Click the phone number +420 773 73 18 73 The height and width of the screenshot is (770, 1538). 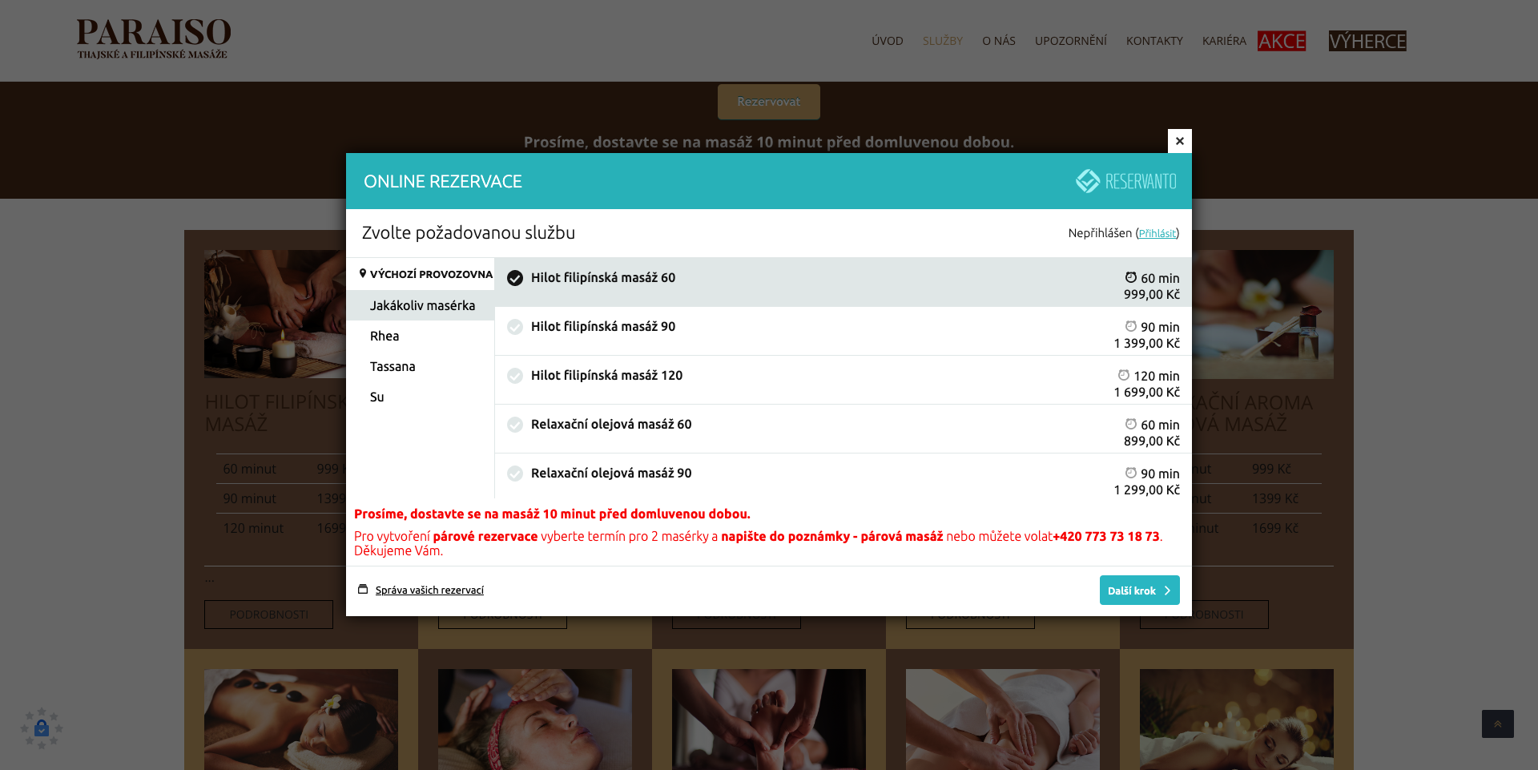point(1107,537)
